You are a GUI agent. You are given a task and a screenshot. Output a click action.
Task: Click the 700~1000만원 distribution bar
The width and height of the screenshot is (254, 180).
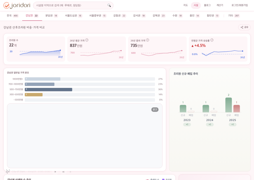[x=39, y=84]
